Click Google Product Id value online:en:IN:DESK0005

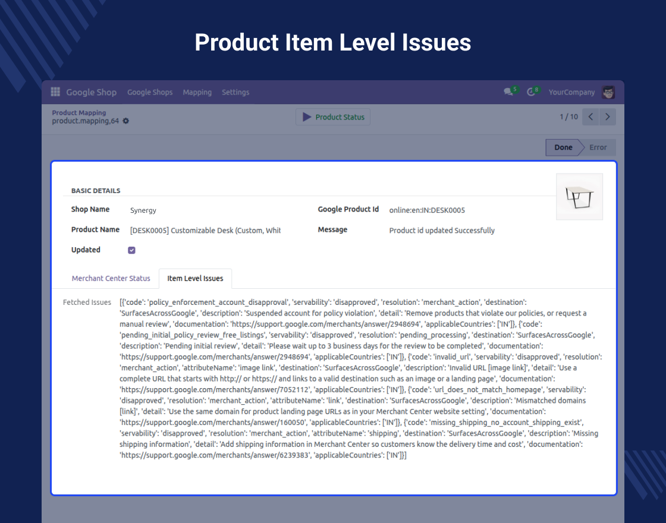pyautogui.click(x=427, y=210)
